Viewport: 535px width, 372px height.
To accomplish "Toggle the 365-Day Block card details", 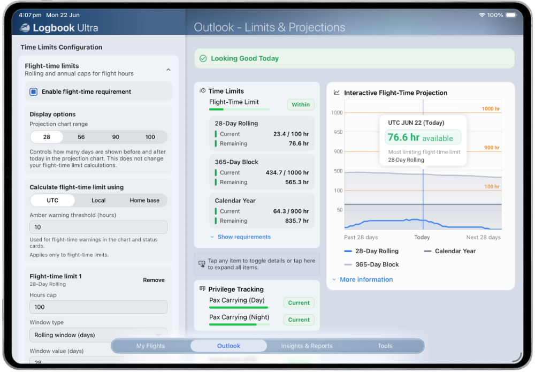I will coord(262,172).
